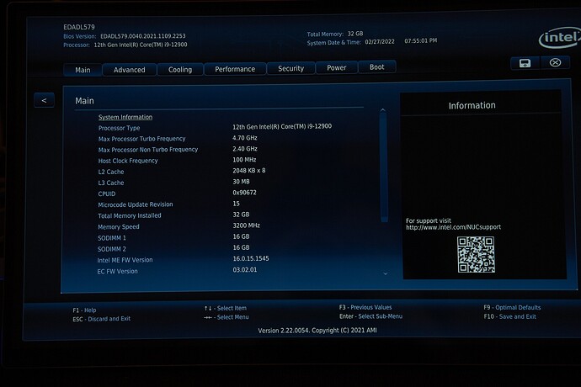This screenshot has height=387, width=581.
Task: Switch to the Power tab
Action: 337,68
